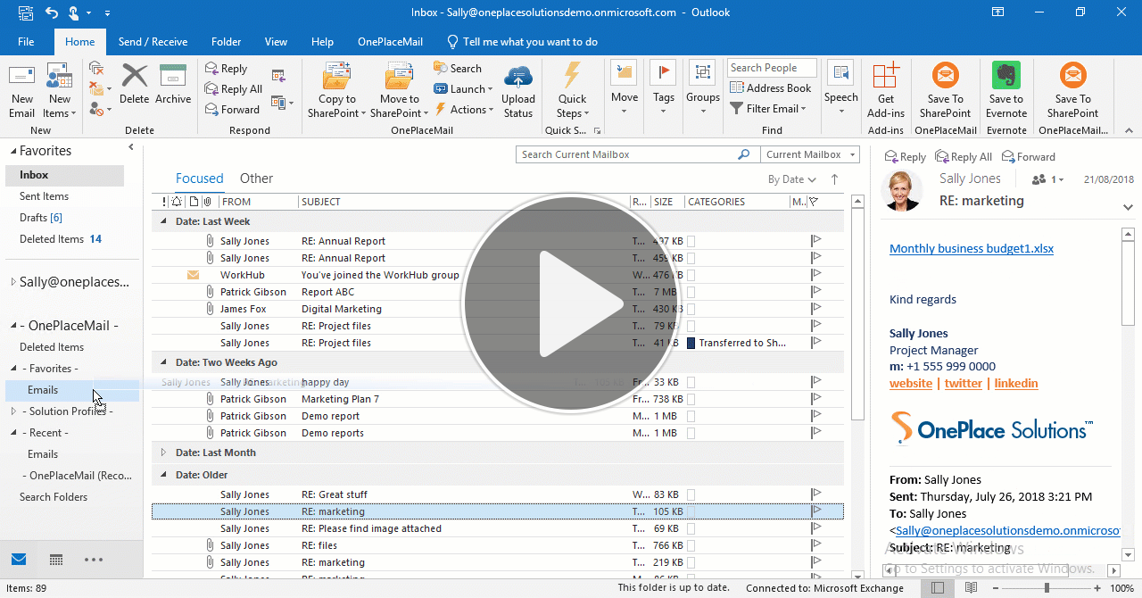This screenshot has height=598, width=1142.
Task: Open the Filter Email dropdown
Action: tap(768, 109)
